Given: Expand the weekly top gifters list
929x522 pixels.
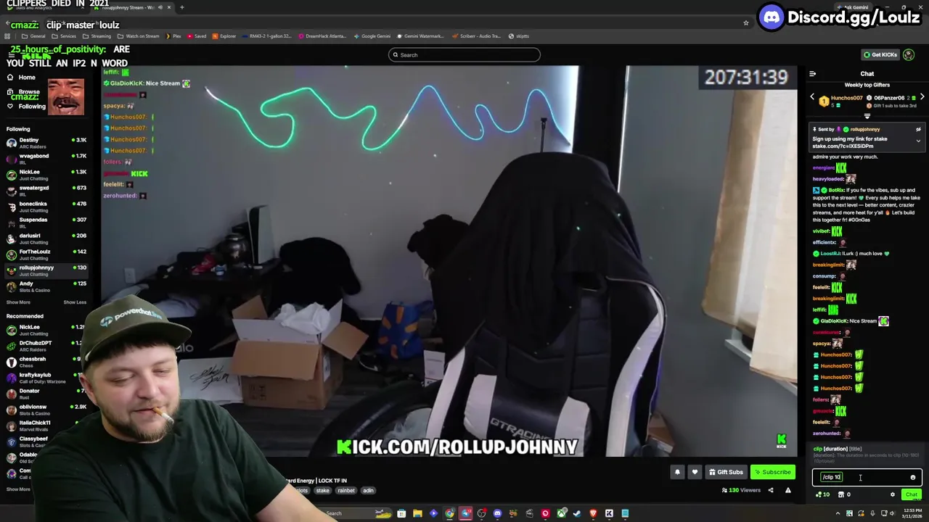Looking at the screenshot, I should tap(867, 116).
